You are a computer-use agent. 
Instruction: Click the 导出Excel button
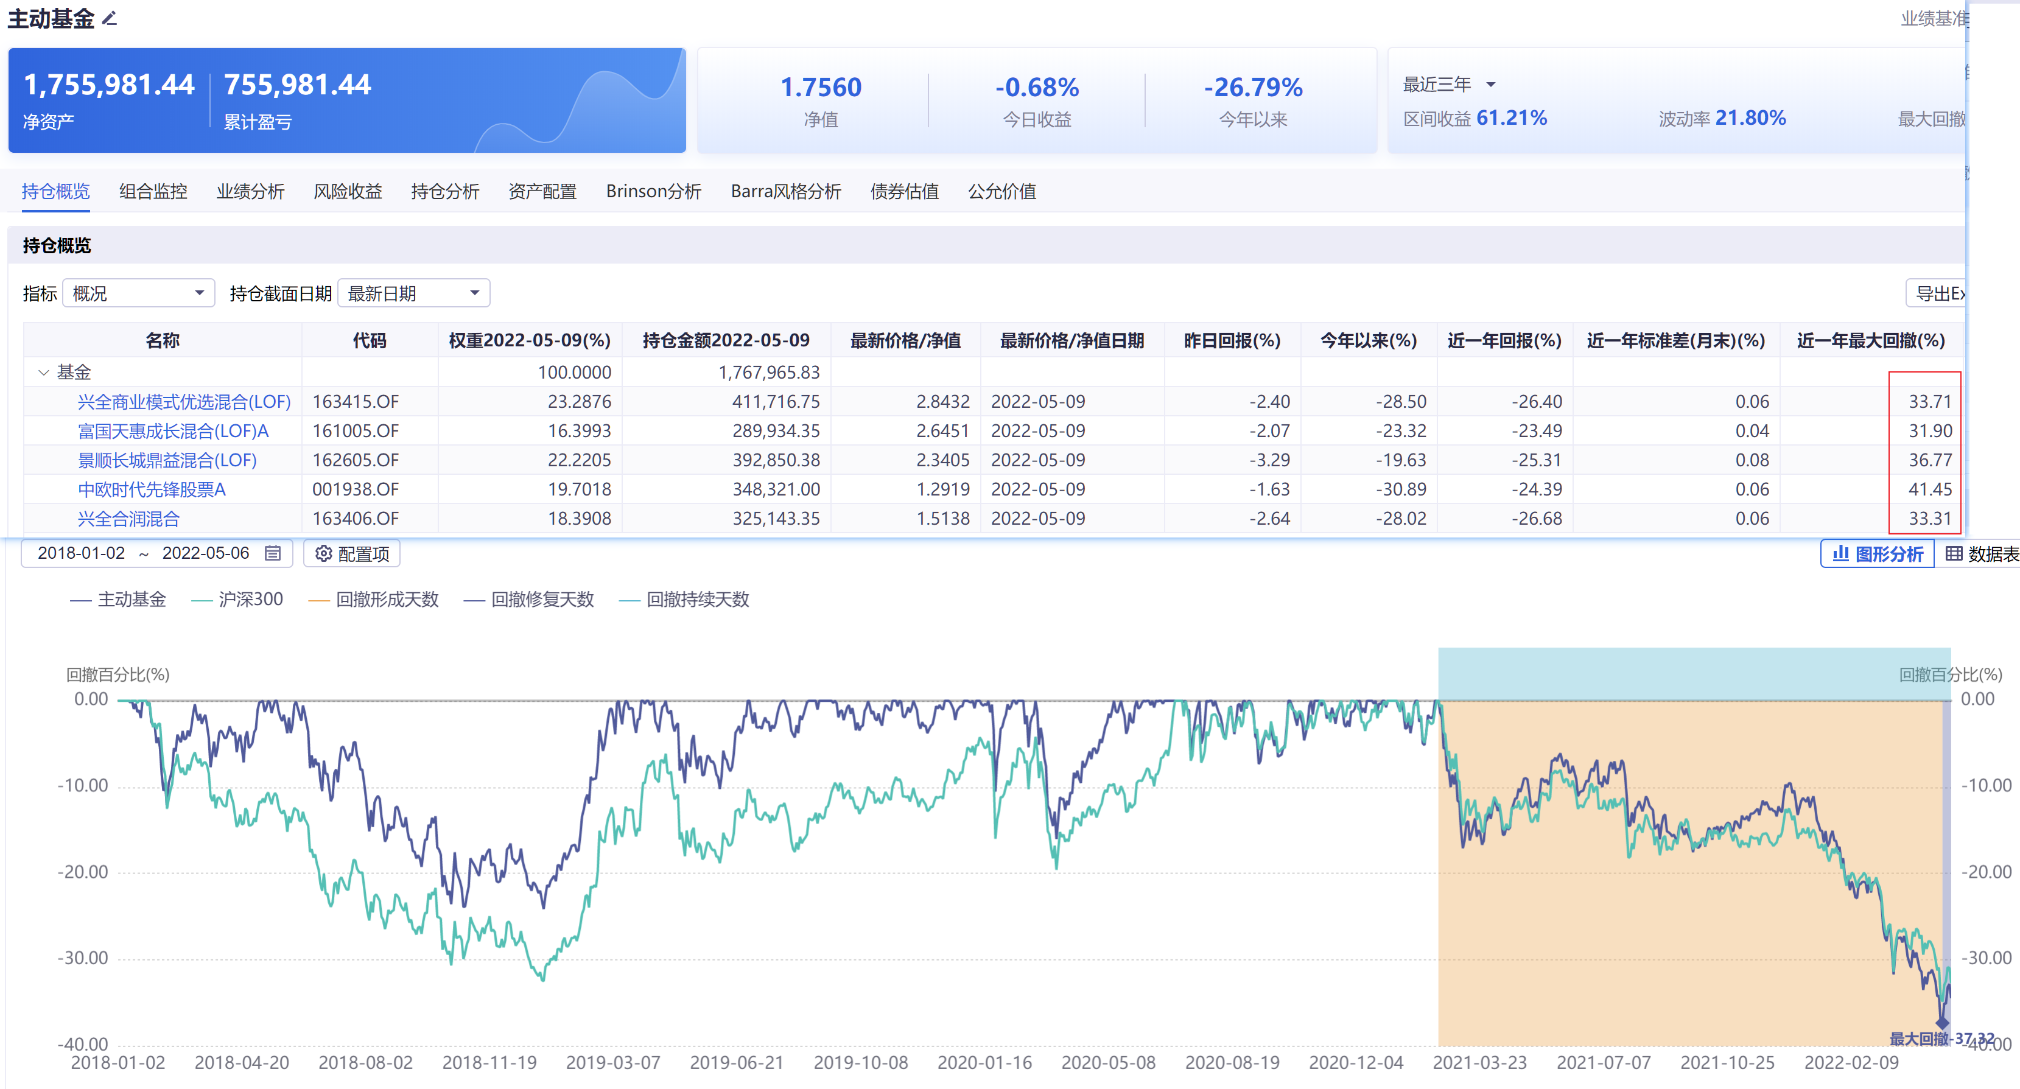tap(1937, 293)
